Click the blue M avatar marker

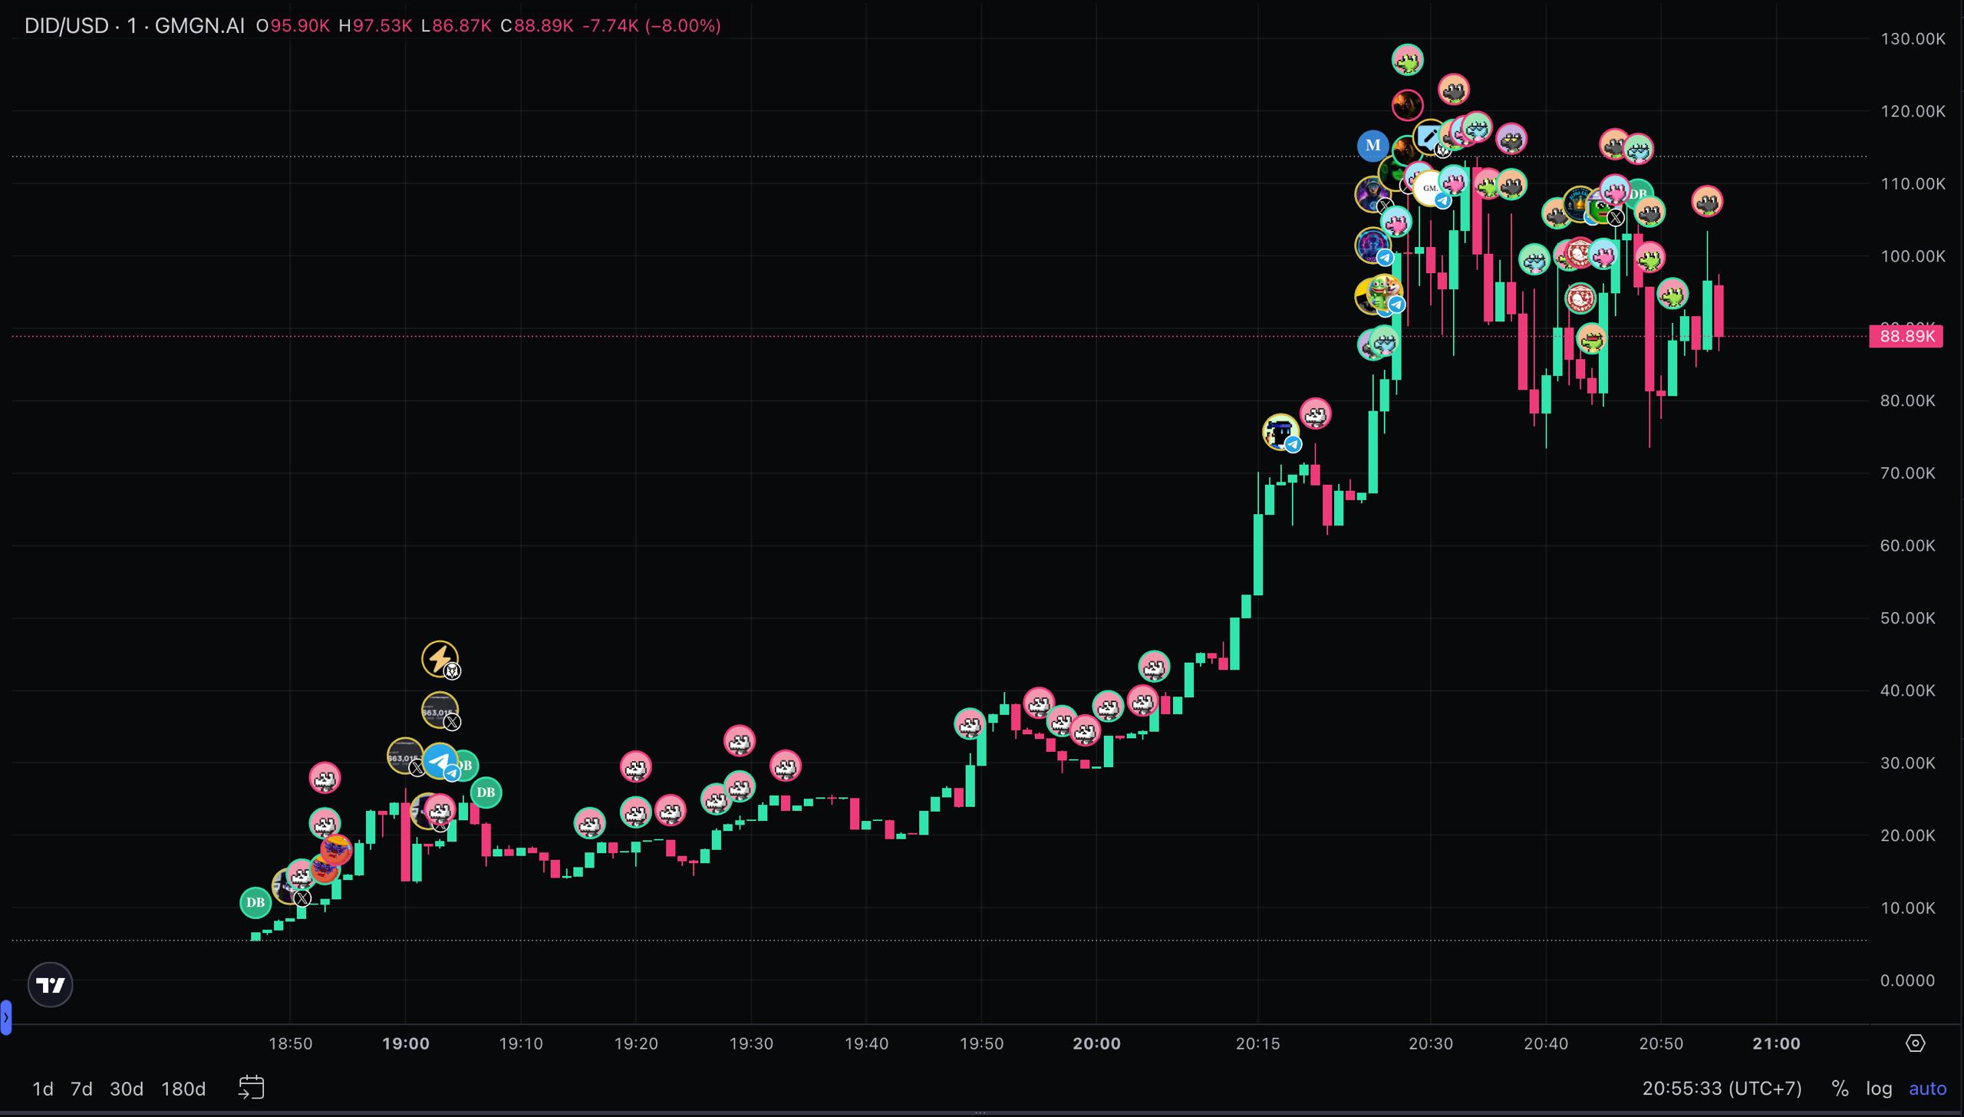[x=1372, y=145]
